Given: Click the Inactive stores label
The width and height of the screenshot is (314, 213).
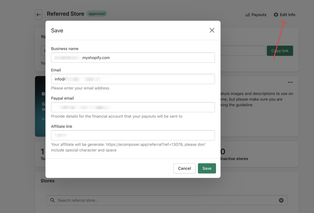Looking at the screenshot, I should [x=234, y=159].
